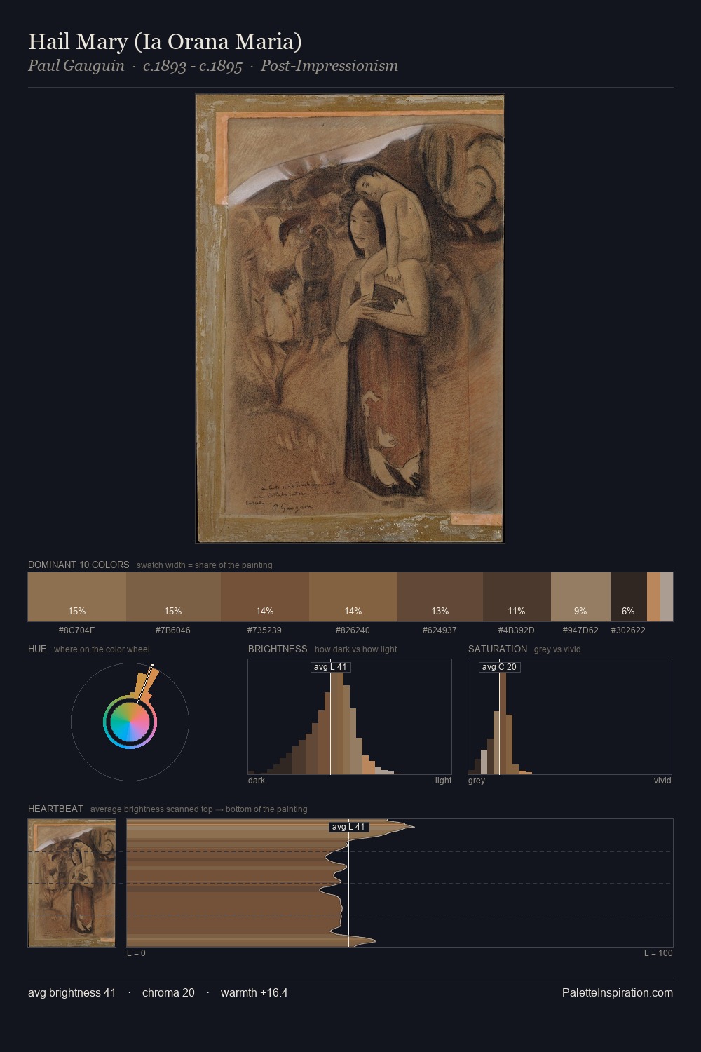
Task: Click the 'L = 100' axis label
Action: click(658, 953)
